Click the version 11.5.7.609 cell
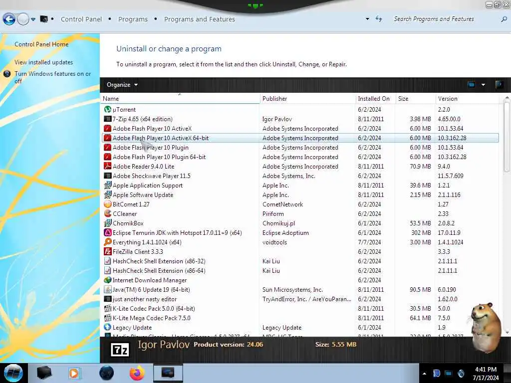Screen dimensions: 511x383 pyautogui.click(x=451, y=176)
